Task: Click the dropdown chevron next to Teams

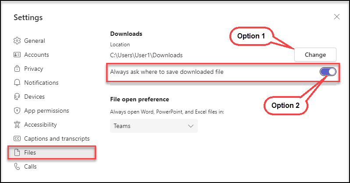Action: pyautogui.click(x=190, y=126)
